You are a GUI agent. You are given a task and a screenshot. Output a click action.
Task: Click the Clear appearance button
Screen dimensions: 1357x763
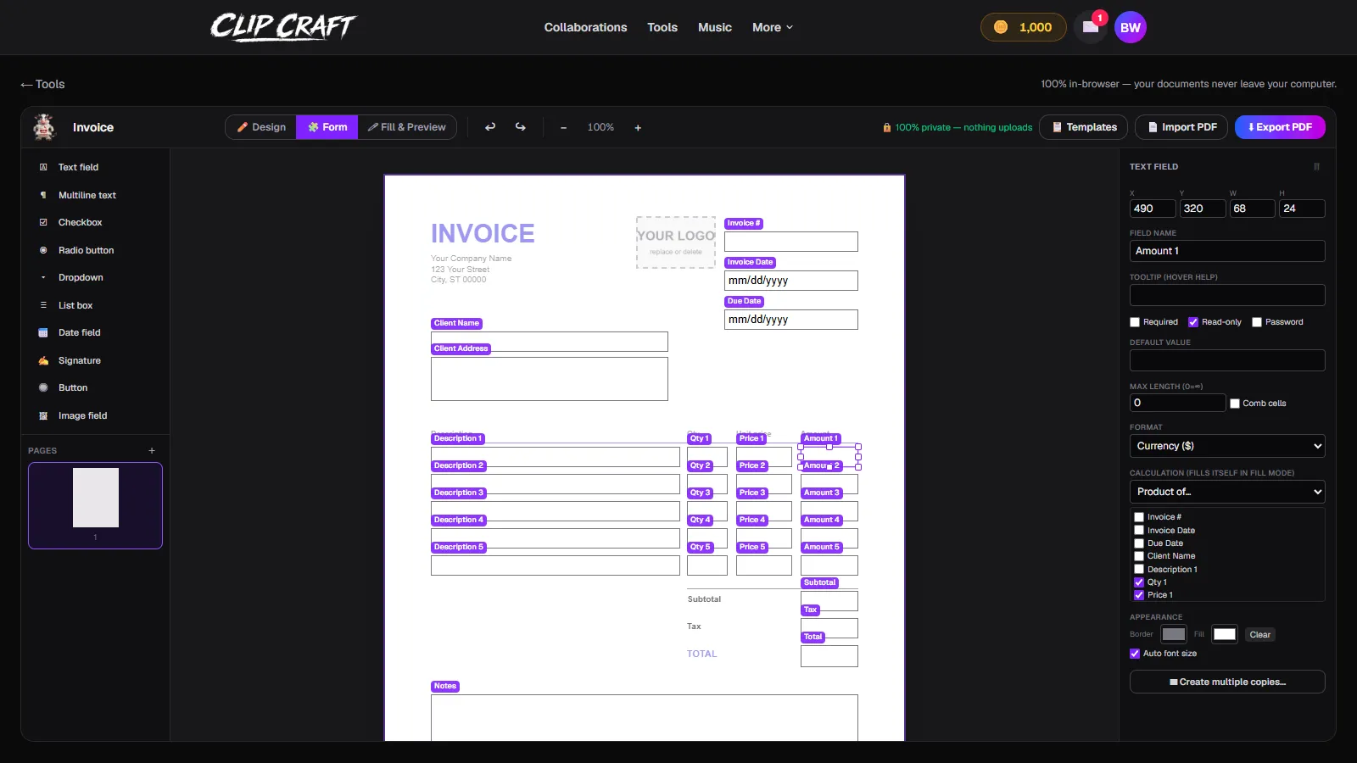coord(1259,635)
